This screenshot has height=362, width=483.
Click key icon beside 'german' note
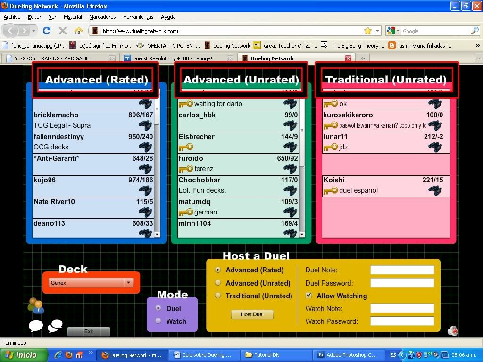186,212
